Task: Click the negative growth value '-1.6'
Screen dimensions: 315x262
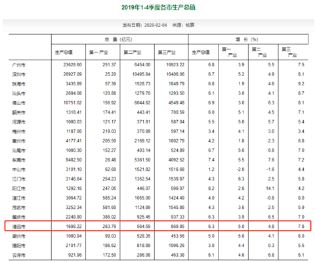Action: (270, 169)
